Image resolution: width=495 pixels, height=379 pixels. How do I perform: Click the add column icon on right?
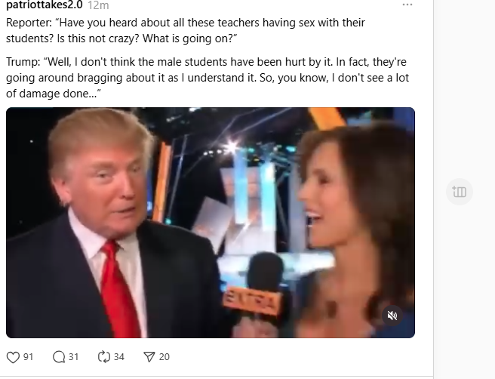coord(460,192)
